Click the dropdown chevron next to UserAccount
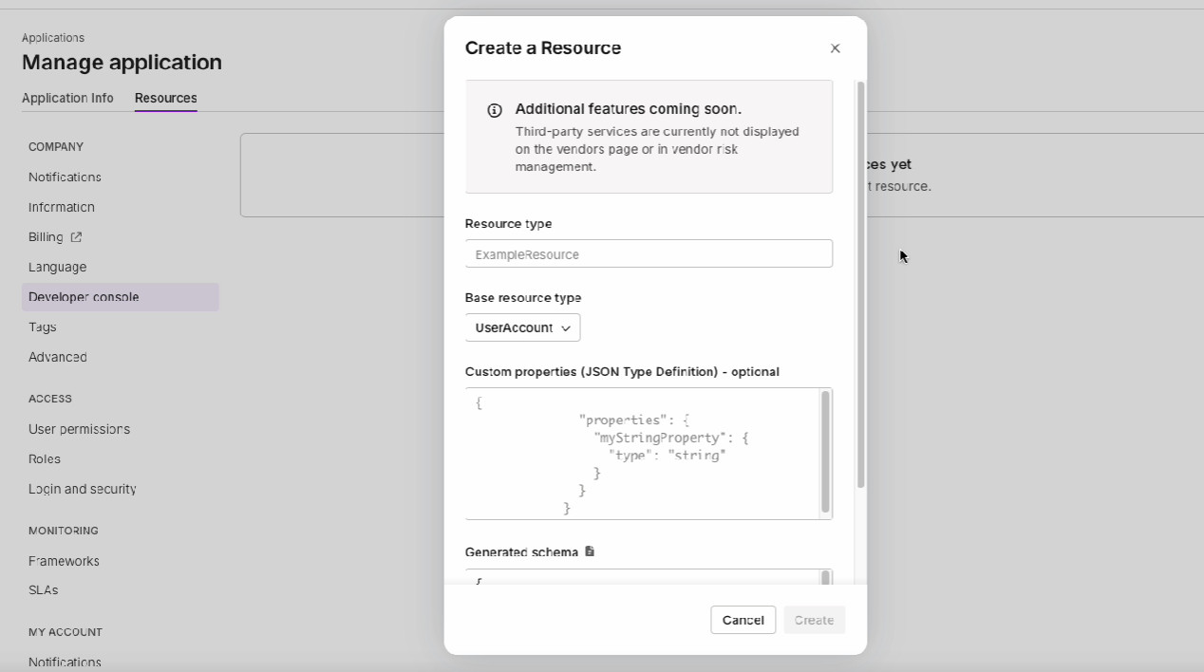 coord(566,328)
